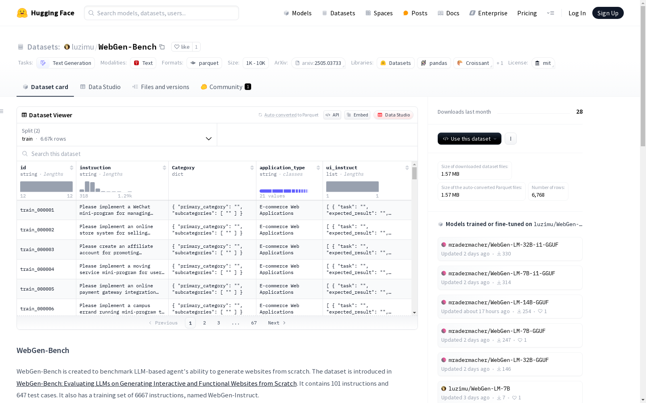
Task: Open the three-dot menu beside Use this dataset
Action: (x=511, y=139)
